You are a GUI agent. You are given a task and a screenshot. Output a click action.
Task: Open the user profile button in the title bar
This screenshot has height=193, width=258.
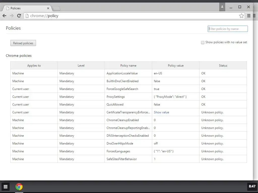coord(222,7)
